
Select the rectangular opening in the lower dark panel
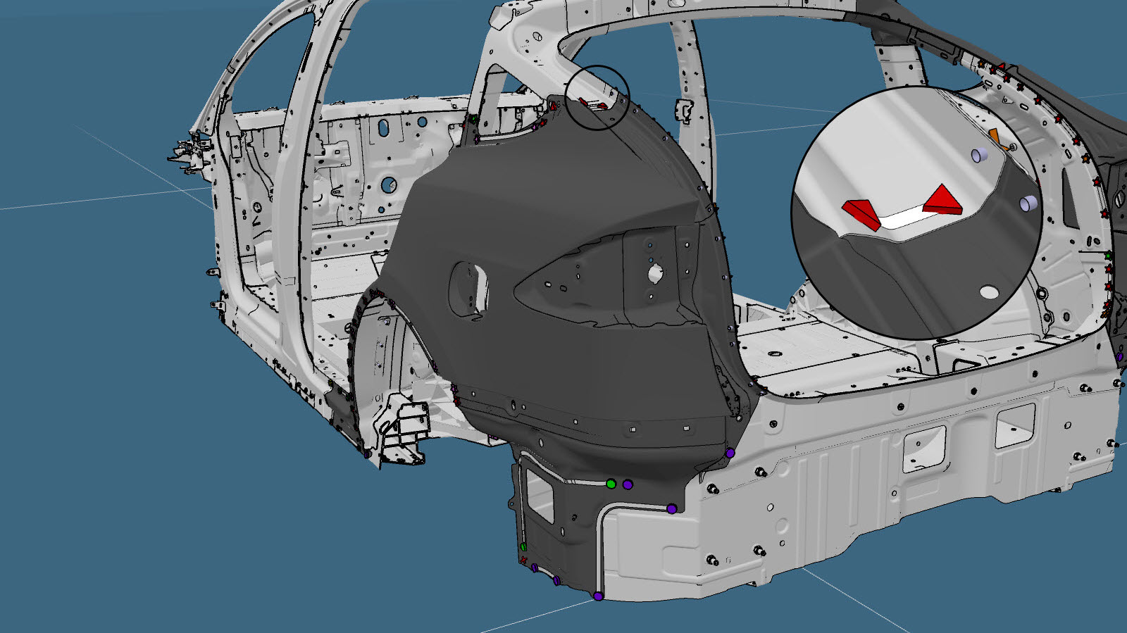click(539, 499)
